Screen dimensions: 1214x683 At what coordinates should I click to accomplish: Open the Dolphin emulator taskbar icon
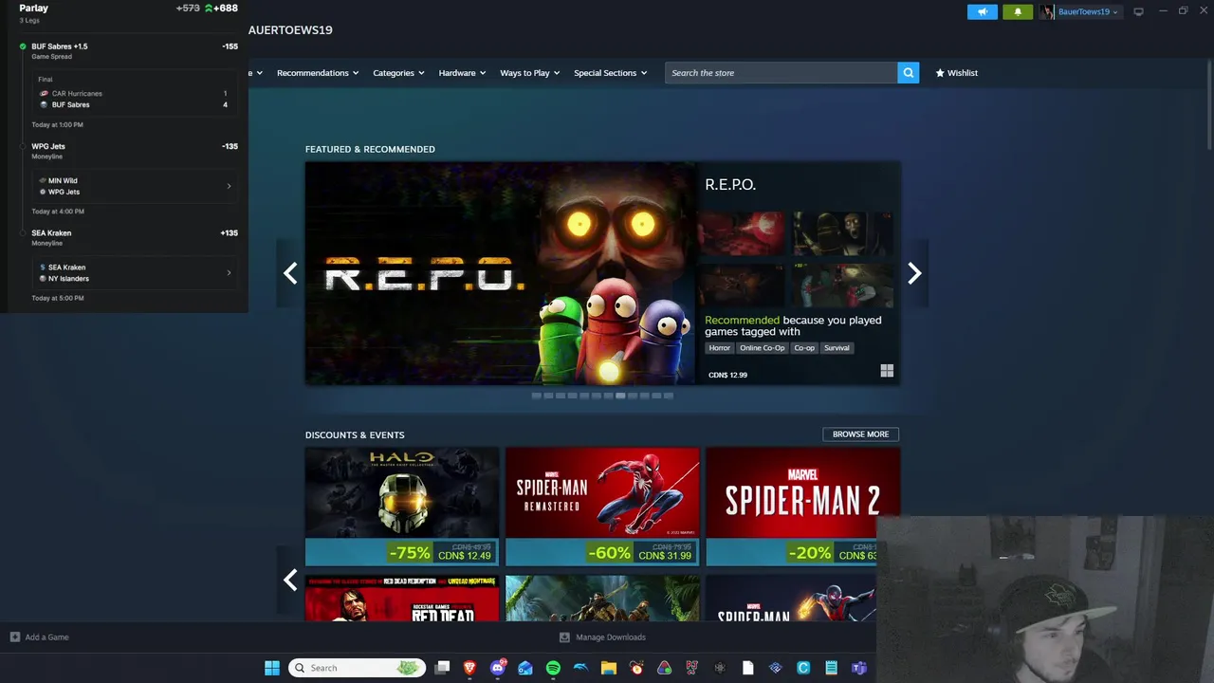580,668
